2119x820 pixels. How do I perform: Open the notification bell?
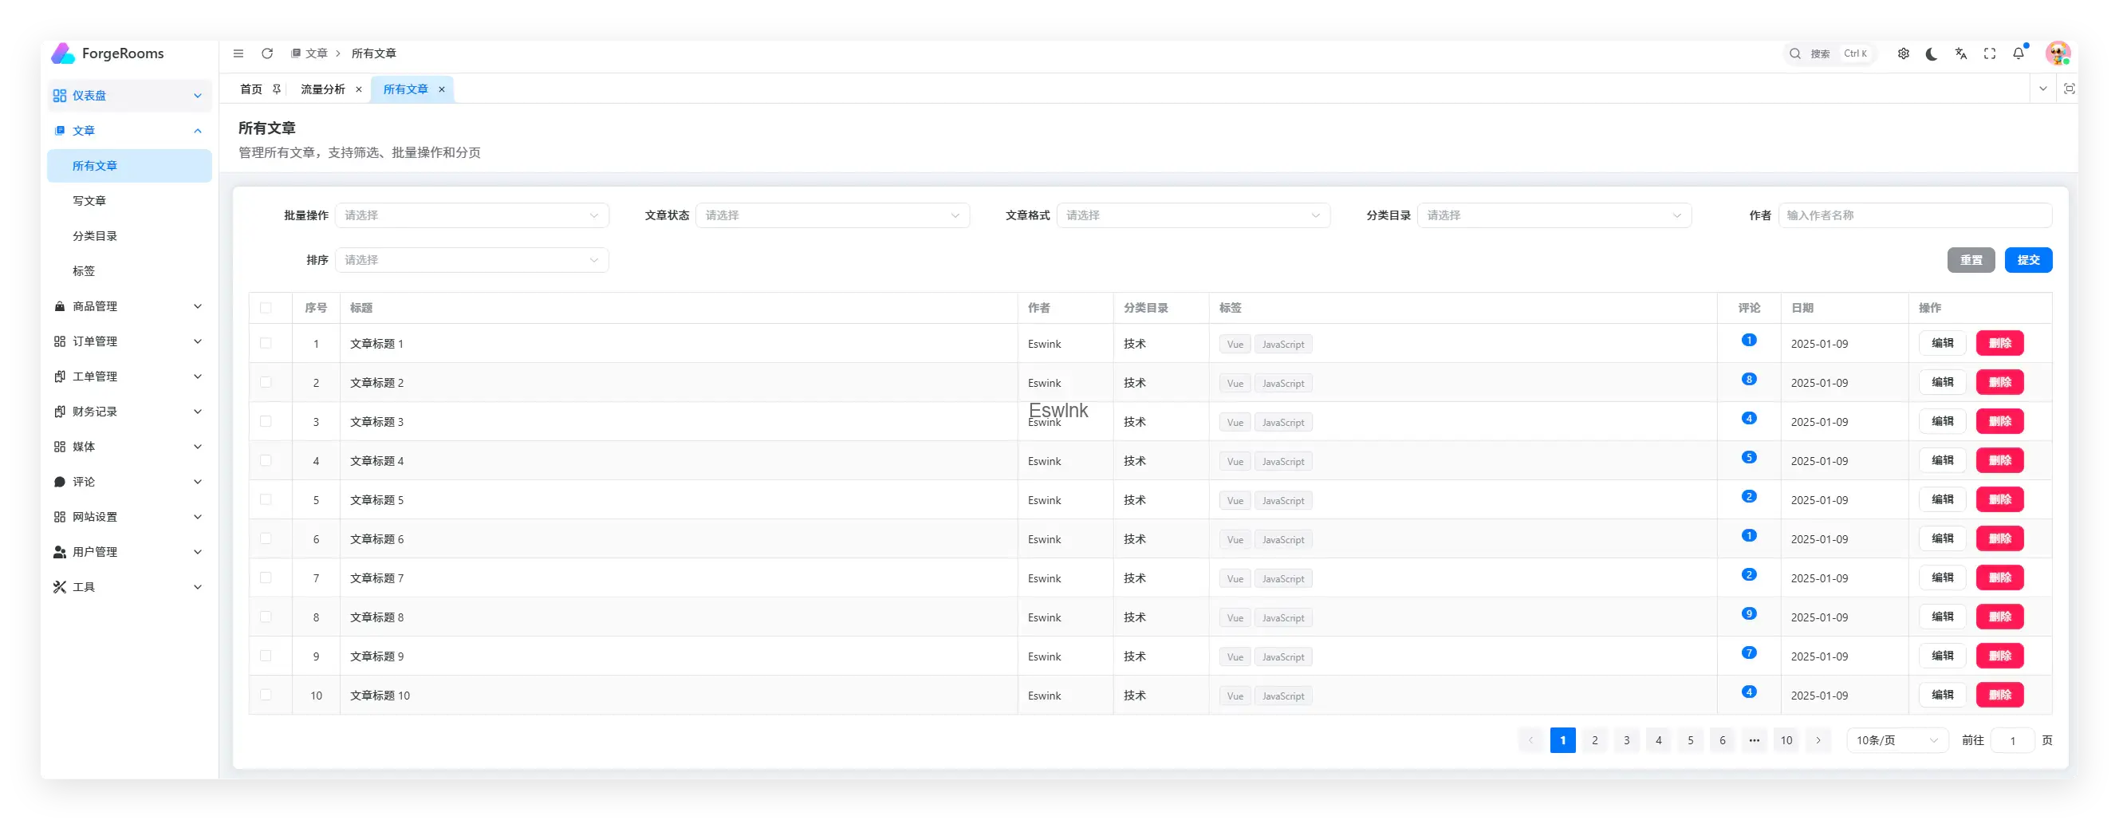pos(2019,53)
